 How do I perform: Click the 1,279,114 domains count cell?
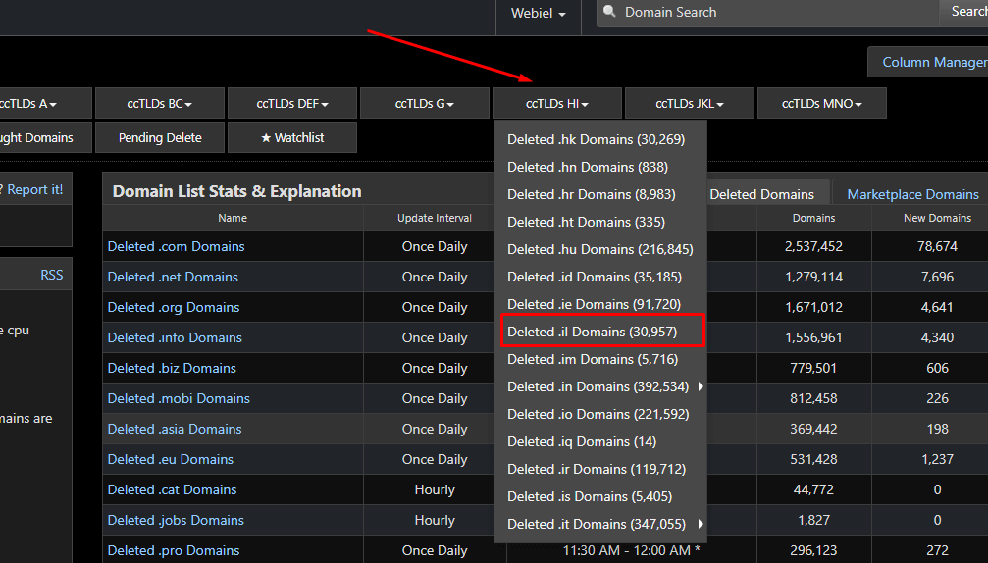(x=813, y=277)
